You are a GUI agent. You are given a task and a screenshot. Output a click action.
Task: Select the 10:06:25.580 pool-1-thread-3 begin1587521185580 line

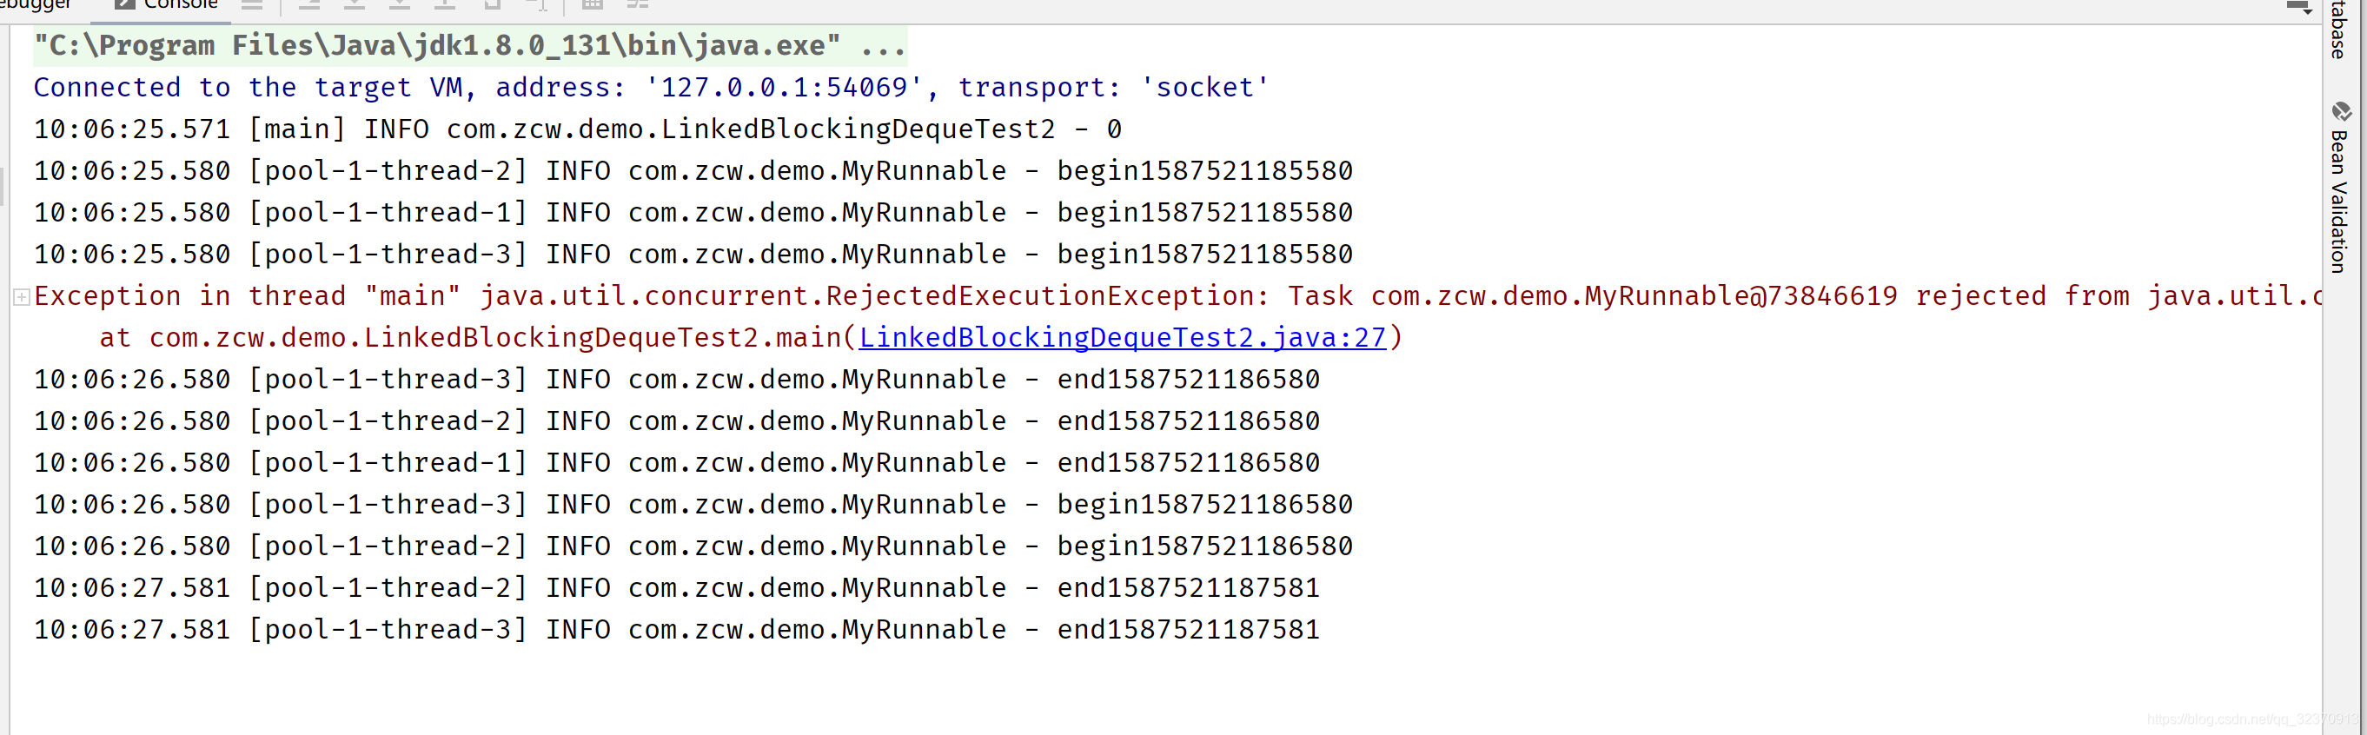pyautogui.click(x=693, y=255)
